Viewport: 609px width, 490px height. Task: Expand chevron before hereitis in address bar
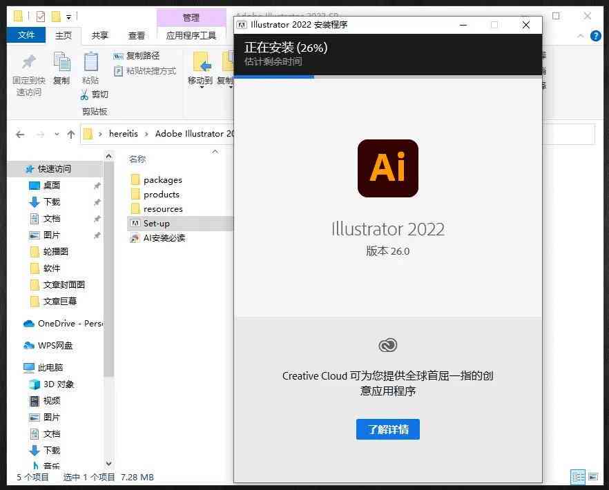100,135
